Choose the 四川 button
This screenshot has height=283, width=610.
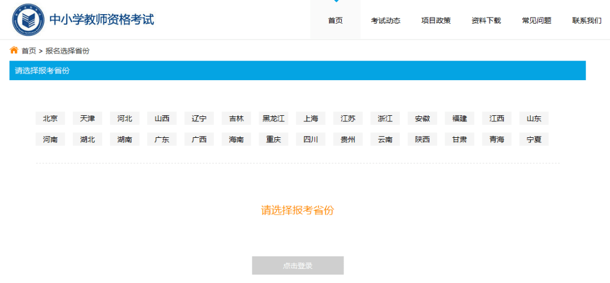coord(311,140)
